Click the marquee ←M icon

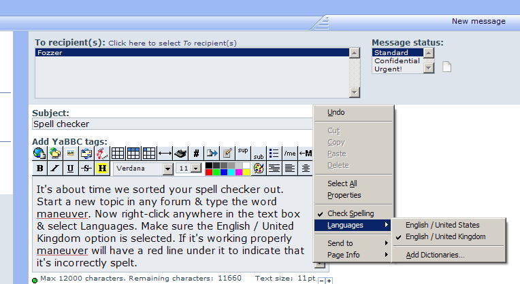[x=306, y=154]
